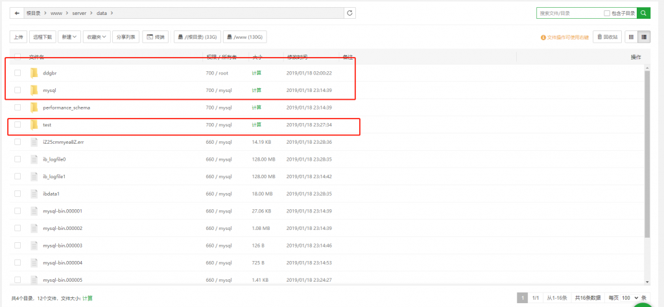Click the mysql-bin.000005 file name

click(63, 280)
